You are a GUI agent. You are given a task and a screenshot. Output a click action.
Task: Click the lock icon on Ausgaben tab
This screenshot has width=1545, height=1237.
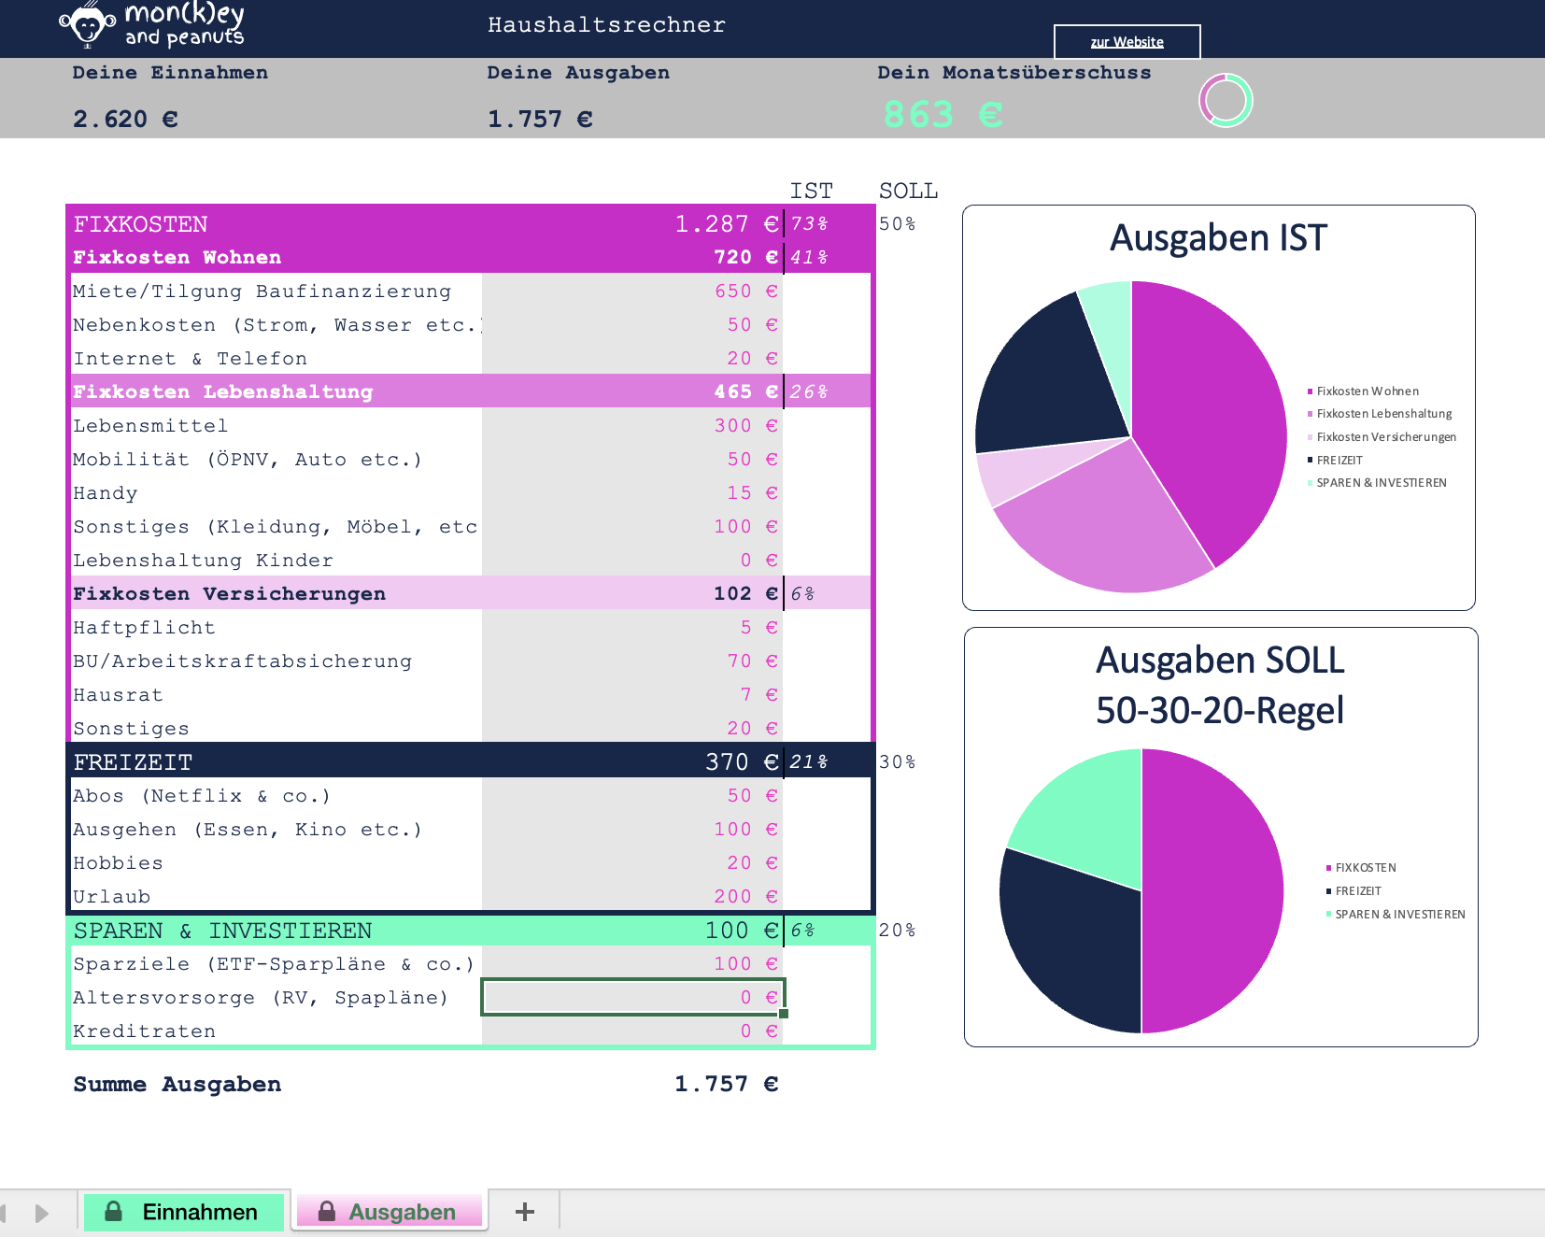click(x=326, y=1212)
